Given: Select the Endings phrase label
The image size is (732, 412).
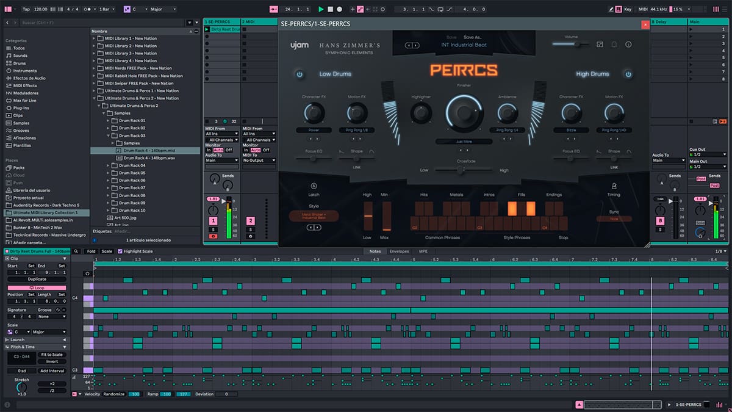Looking at the screenshot, I should pyautogui.click(x=554, y=195).
